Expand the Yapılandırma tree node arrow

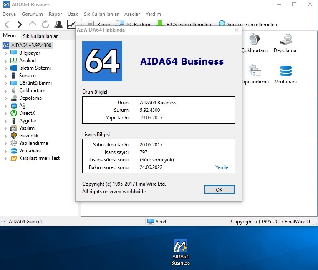click(6, 144)
